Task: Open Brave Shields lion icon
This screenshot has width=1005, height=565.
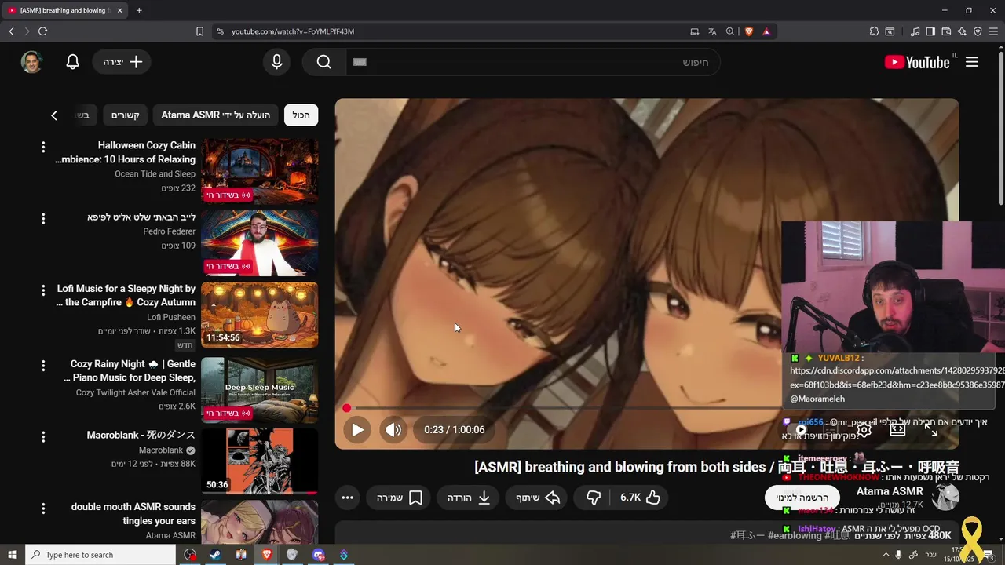Action: point(748,31)
